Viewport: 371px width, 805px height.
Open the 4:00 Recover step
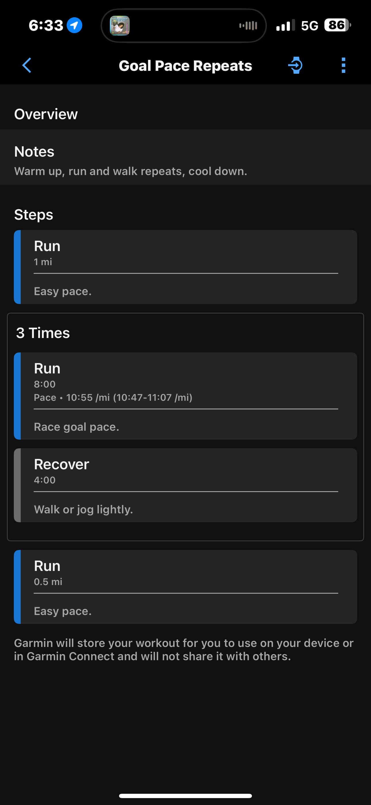click(x=185, y=485)
